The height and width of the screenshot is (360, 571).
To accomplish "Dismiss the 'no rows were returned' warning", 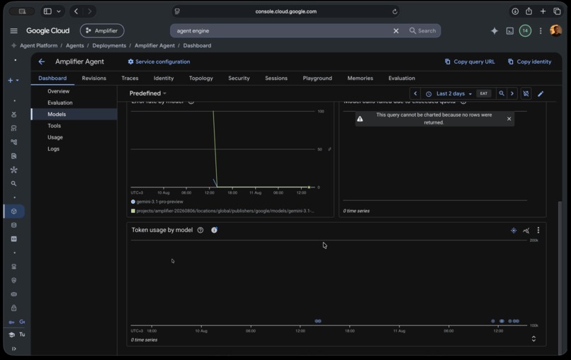I will 509,119.
